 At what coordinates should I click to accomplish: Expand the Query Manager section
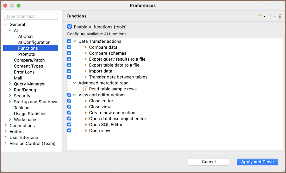click(10, 84)
